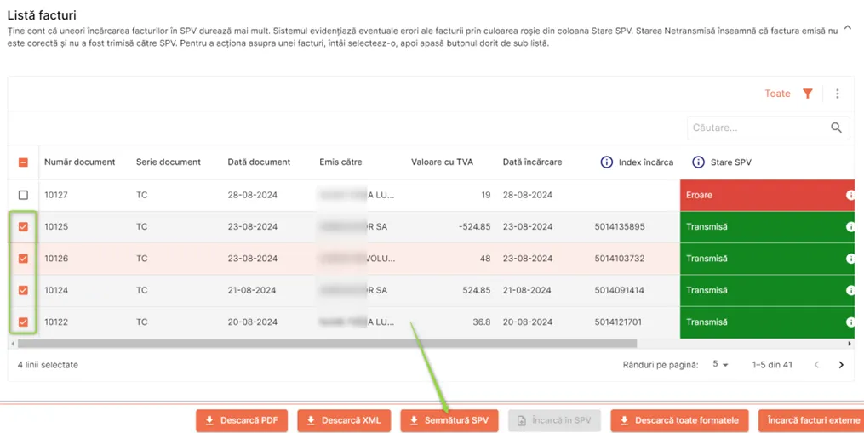
Task: Click the 4 linii selectate label
Action: tap(48, 365)
